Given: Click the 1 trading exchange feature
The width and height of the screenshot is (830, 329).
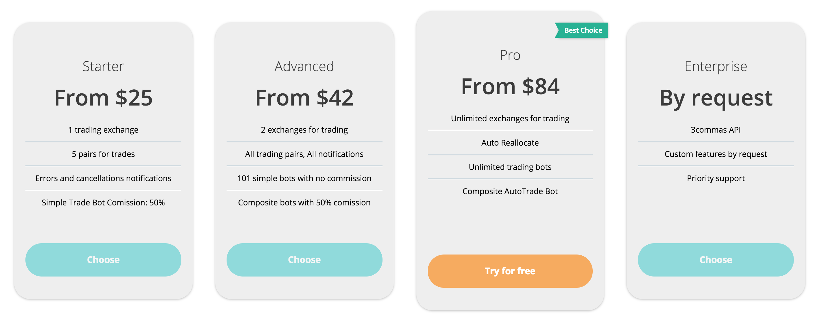Looking at the screenshot, I should pyautogui.click(x=103, y=130).
